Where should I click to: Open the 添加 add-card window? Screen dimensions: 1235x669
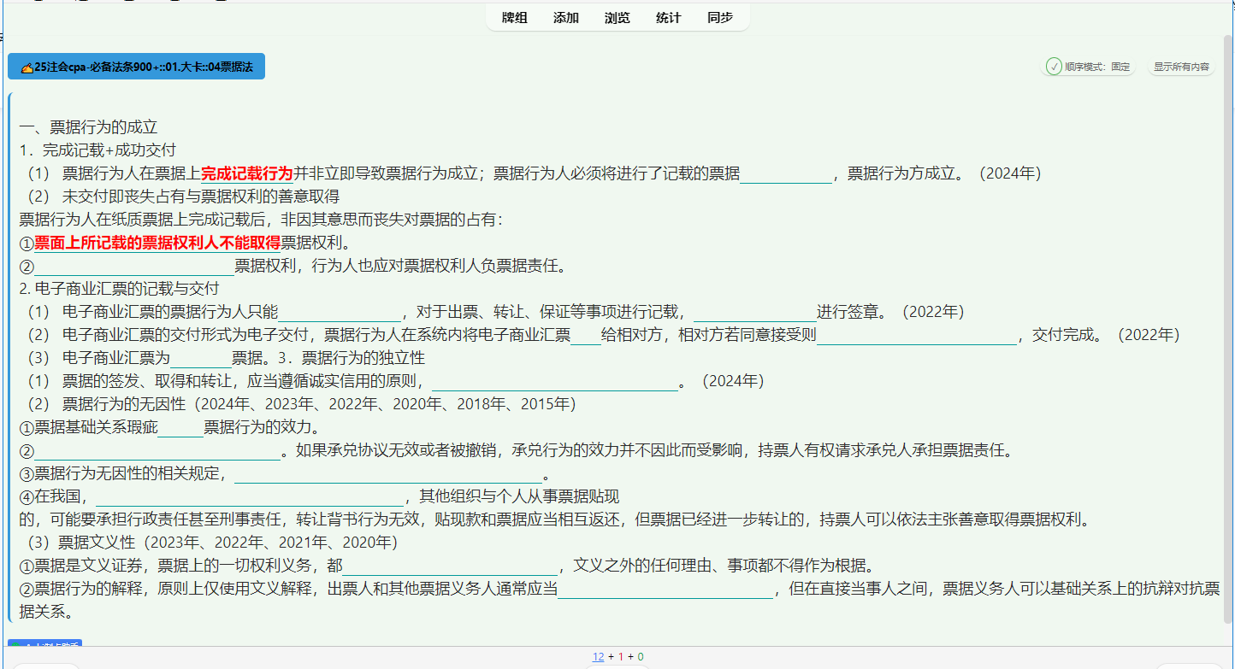click(x=565, y=17)
